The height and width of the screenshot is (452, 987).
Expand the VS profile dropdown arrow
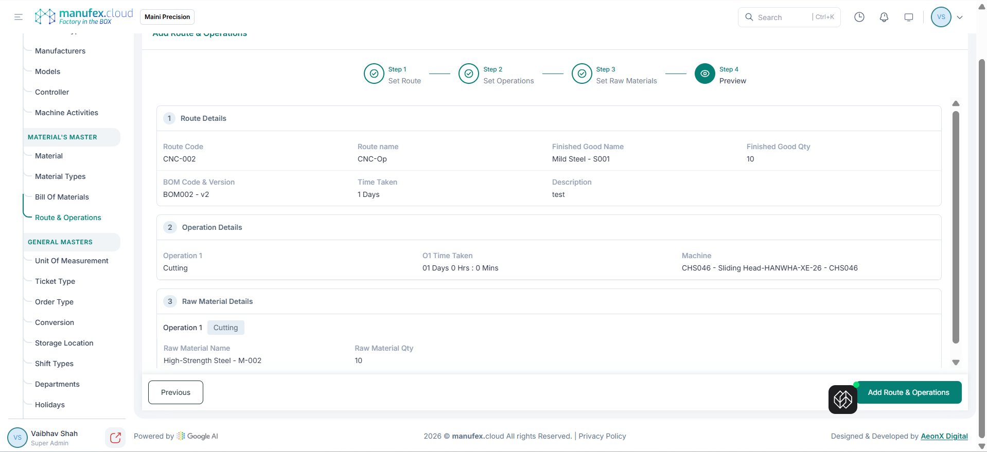pyautogui.click(x=960, y=17)
